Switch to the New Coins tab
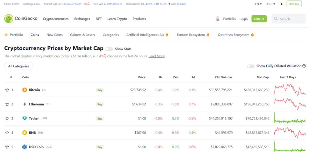 [54, 35]
